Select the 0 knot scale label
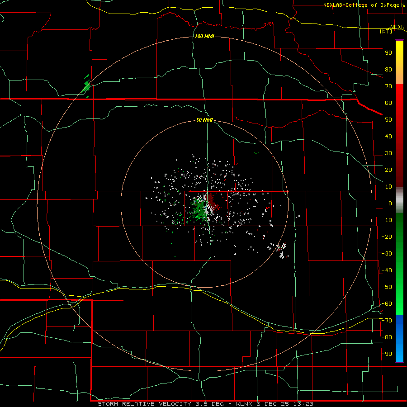Image resolution: width=407 pixels, height=407 pixels. point(390,203)
